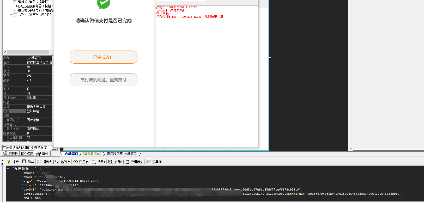Change the 可视 property value 真
Screen dimensions: 424x202
point(39,89)
